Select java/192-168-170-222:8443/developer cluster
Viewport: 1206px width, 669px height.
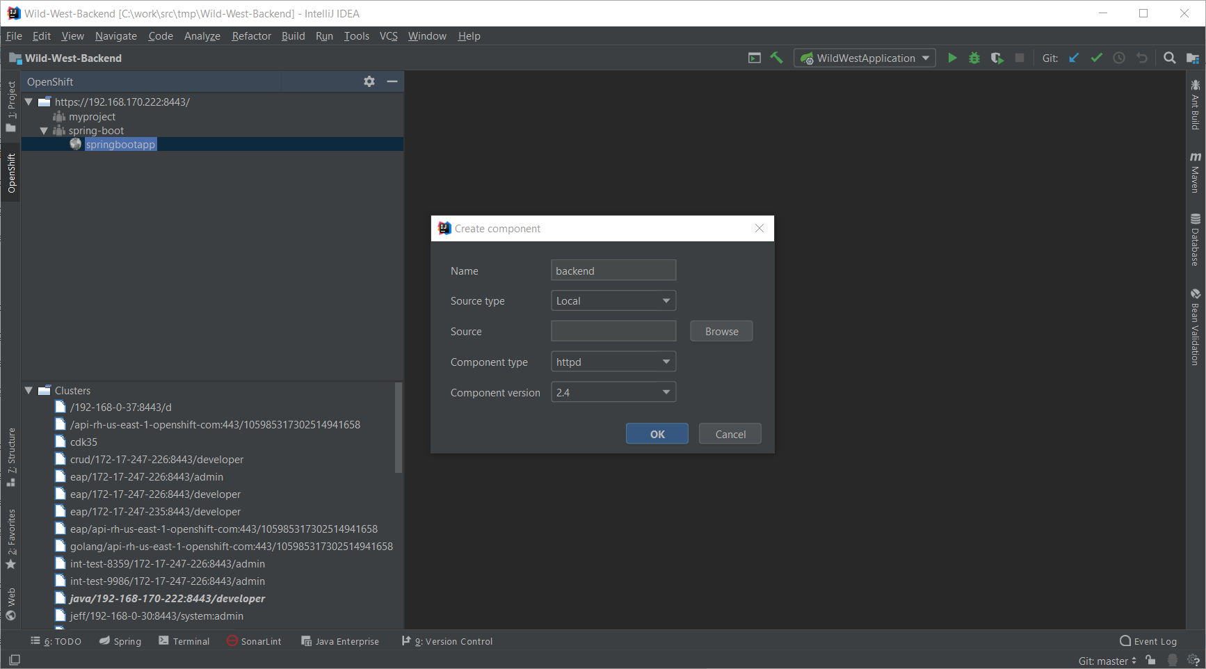168,599
